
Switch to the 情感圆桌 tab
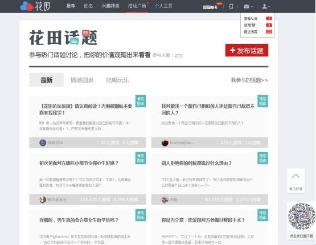coord(82,80)
